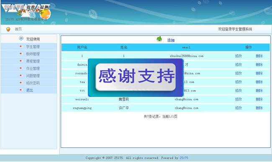Screen dimensions: 272x162
Task: Click 修改 for user xuguangping
Action: pyautogui.click(x=239, y=108)
